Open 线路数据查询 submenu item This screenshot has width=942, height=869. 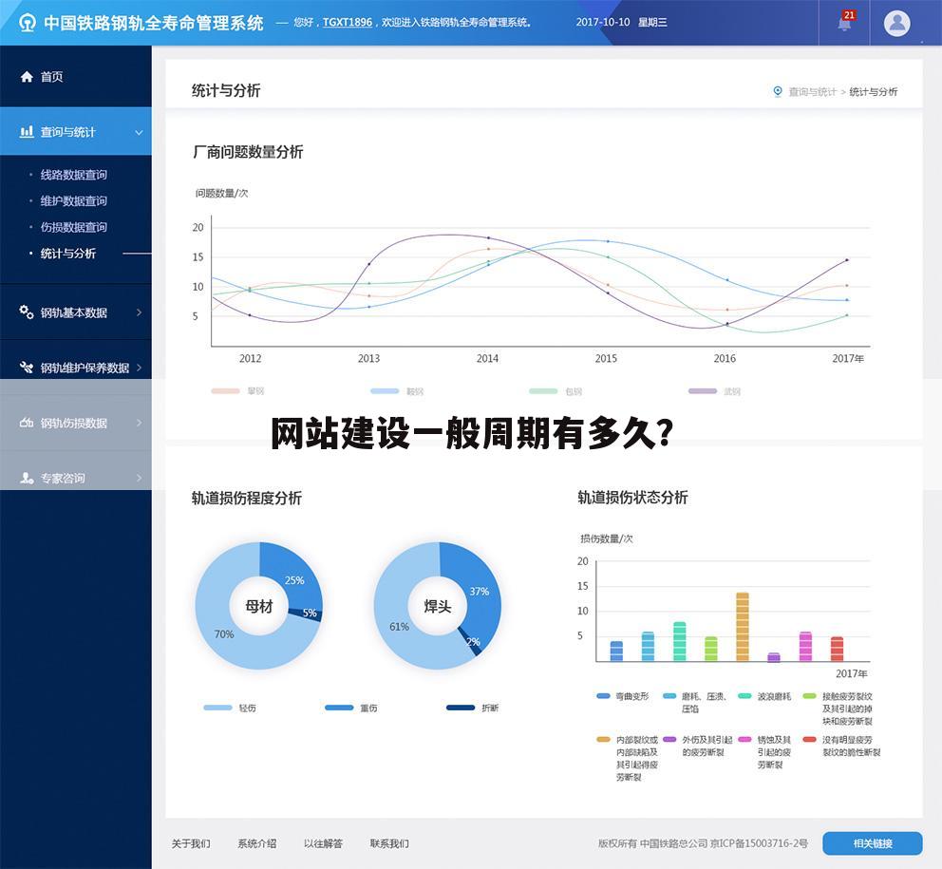73,175
